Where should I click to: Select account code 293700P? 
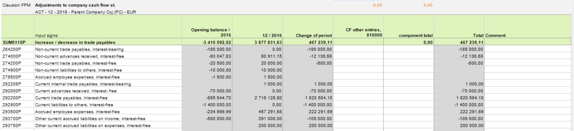(x=12, y=119)
